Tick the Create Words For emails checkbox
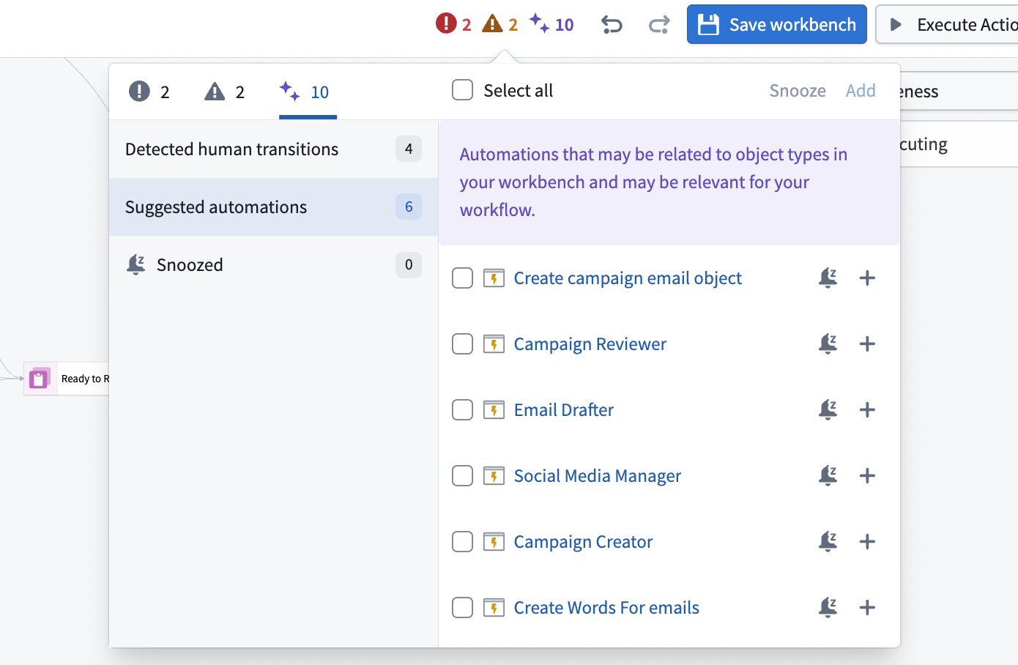The height and width of the screenshot is (665, 1018). click(x=462, y=608)
